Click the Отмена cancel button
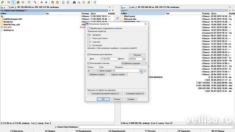The width and height of the screenshot is (235, 132). (117, 99)
